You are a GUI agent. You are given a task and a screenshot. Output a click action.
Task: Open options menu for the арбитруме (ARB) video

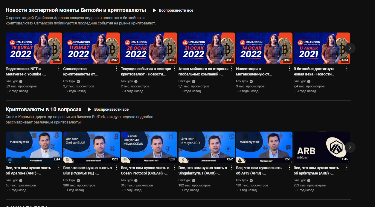click(347, 168)
